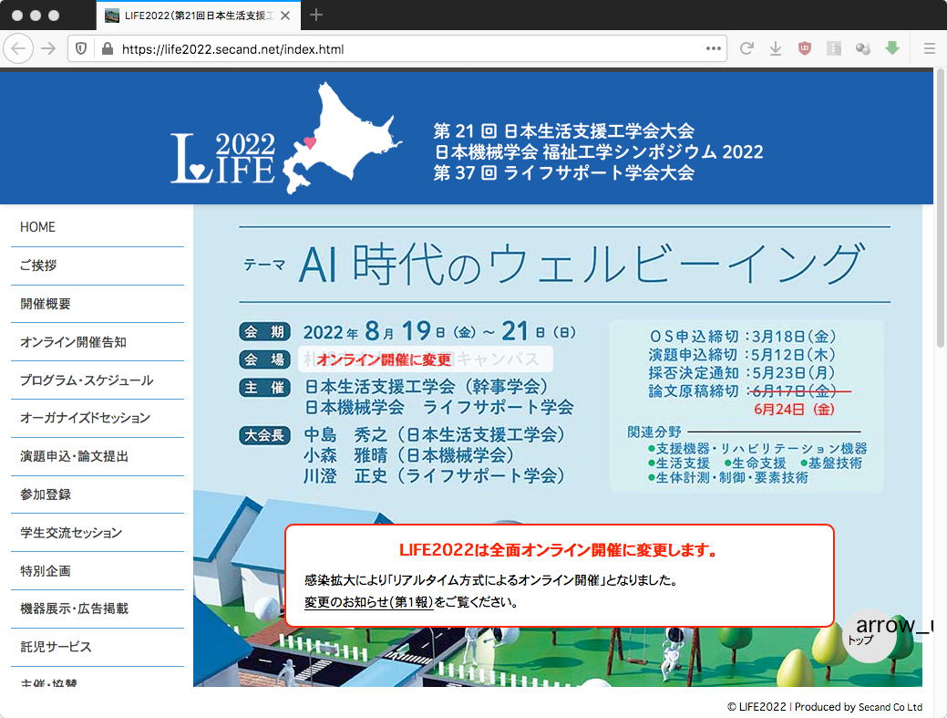Open the page actions three-dot menu
The image size is (947, 718).
coord(714,48)
